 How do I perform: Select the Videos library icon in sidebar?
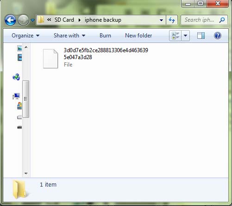click(19, 57)
